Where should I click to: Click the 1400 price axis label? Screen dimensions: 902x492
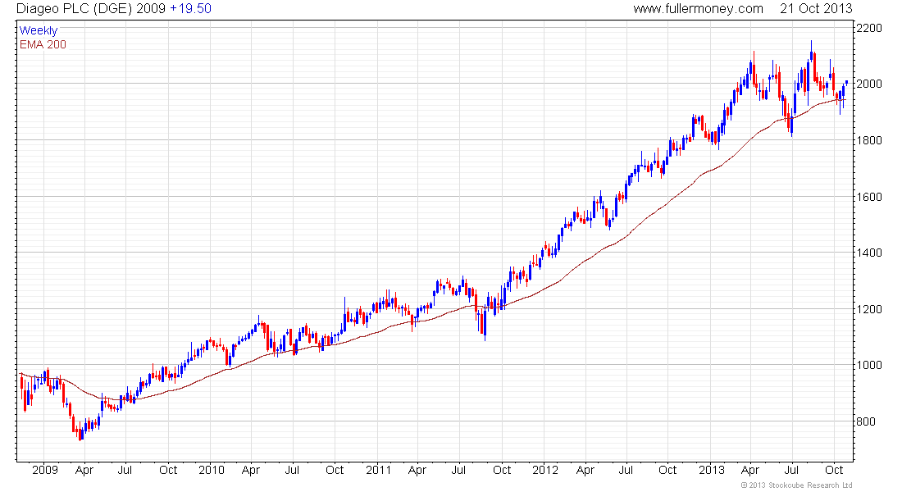pos(868,253)
